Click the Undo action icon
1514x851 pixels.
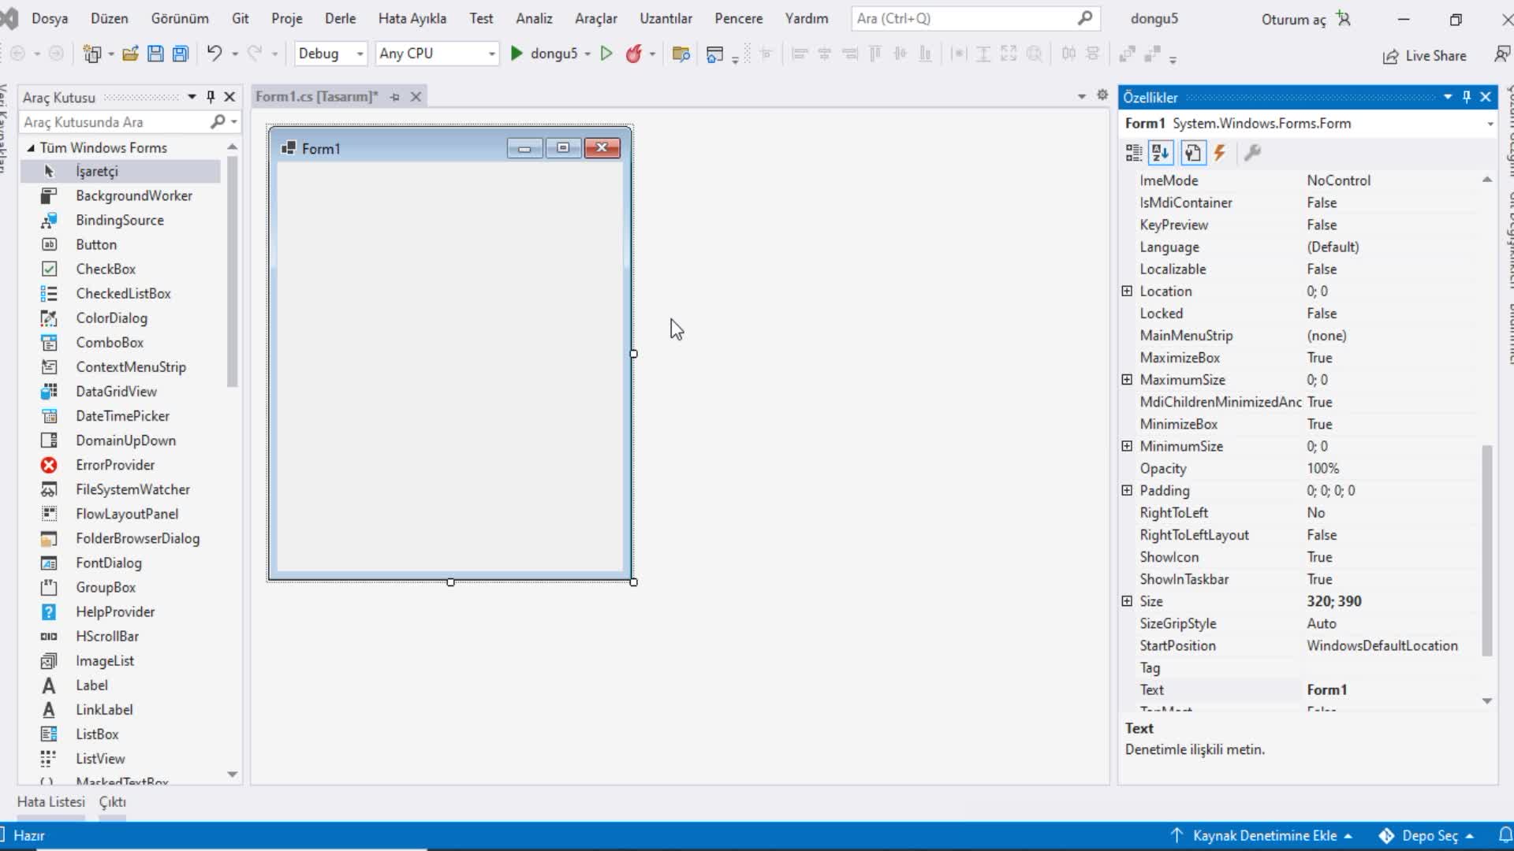pyautogui.click(x=214, y=53)
